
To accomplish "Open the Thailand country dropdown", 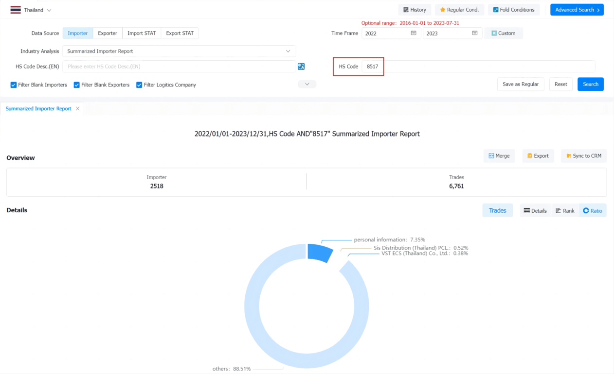I will 31,10.
